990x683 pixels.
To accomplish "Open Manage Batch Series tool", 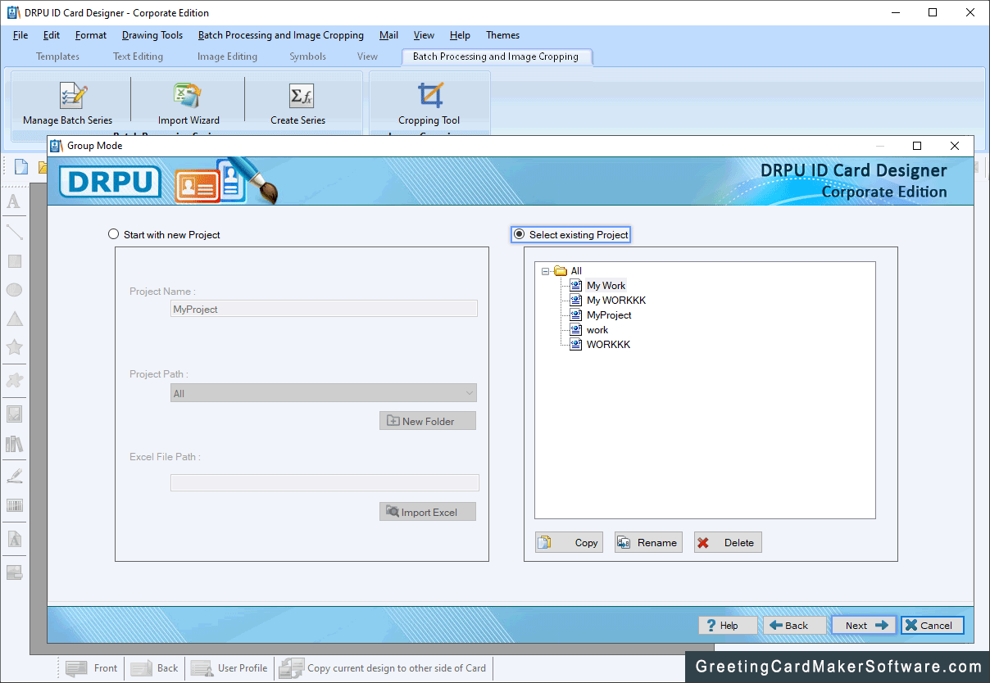I will tap(68, 103).
